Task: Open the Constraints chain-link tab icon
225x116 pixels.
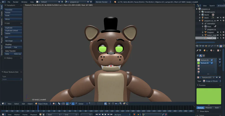Action: (x=209, y=46)
